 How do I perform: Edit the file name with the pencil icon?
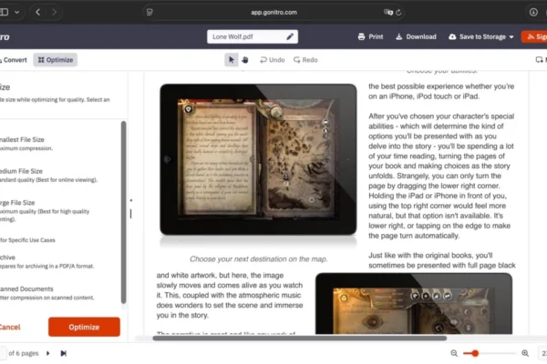(290, 36)
